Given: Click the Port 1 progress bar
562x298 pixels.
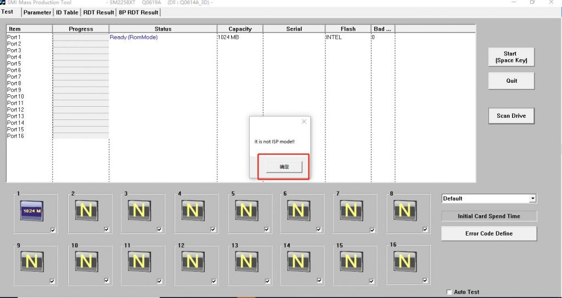Looking at the screenshot, I should pos(81,37).
